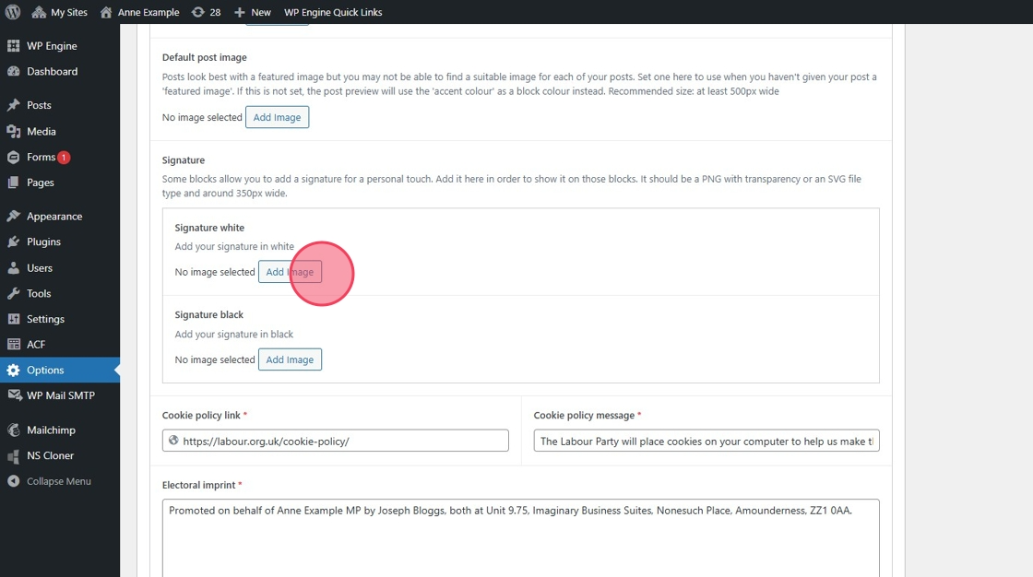Viewport: 1033px width, 577px height.
Task: Click the 'Signature black' label
Action: click(x=208, y=315)
